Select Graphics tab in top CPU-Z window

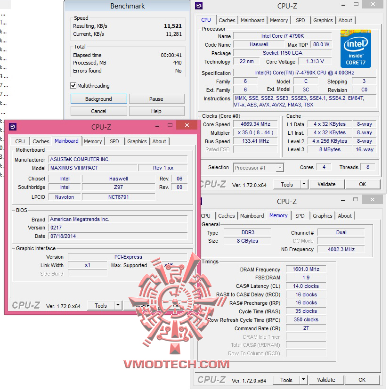point(323,20)
